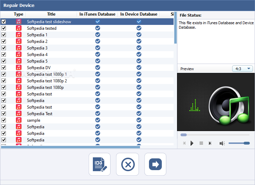Viewport: 255px width, 185px height.
Task: Click the horizontal list scrollbar
Action: coord(70,147)
